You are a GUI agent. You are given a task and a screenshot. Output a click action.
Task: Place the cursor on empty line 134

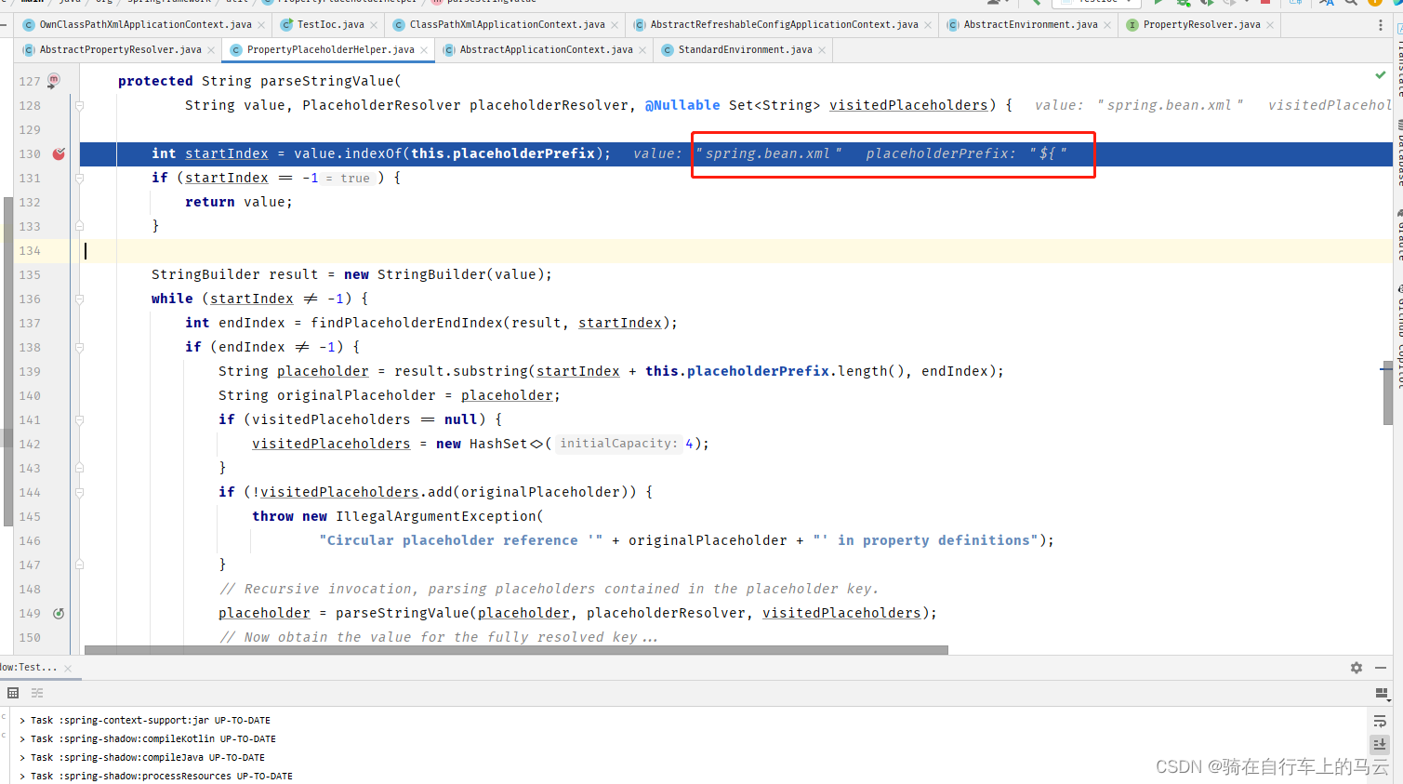point(735,250)
